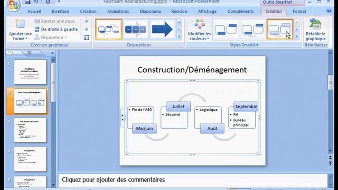Close the slides pane with X

coord(52,53)
